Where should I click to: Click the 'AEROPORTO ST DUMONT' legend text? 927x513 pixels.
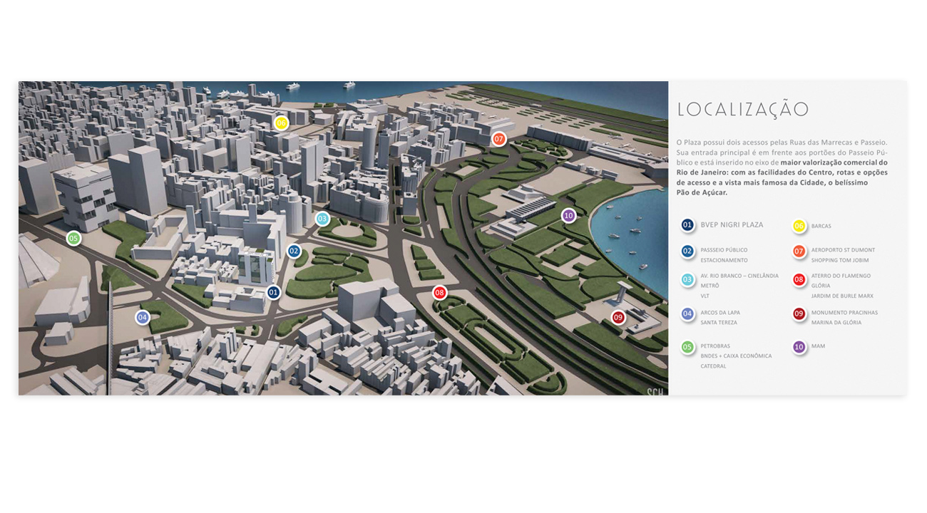point(843,250)
